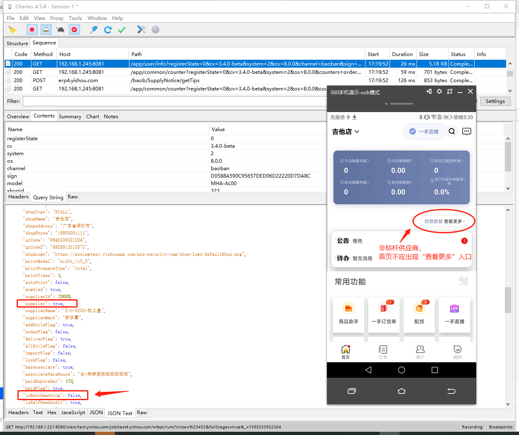Switch response view to the Hex tab
Screen dimensions: 519x435
tap(52, 413)
